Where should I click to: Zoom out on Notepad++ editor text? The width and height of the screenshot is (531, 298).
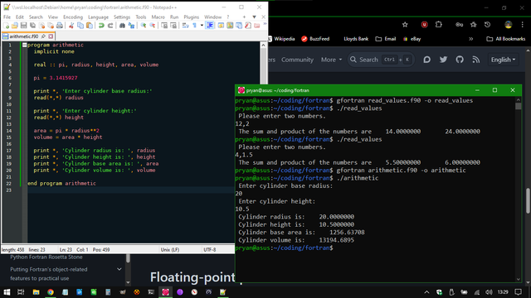(x=153, y=26)
